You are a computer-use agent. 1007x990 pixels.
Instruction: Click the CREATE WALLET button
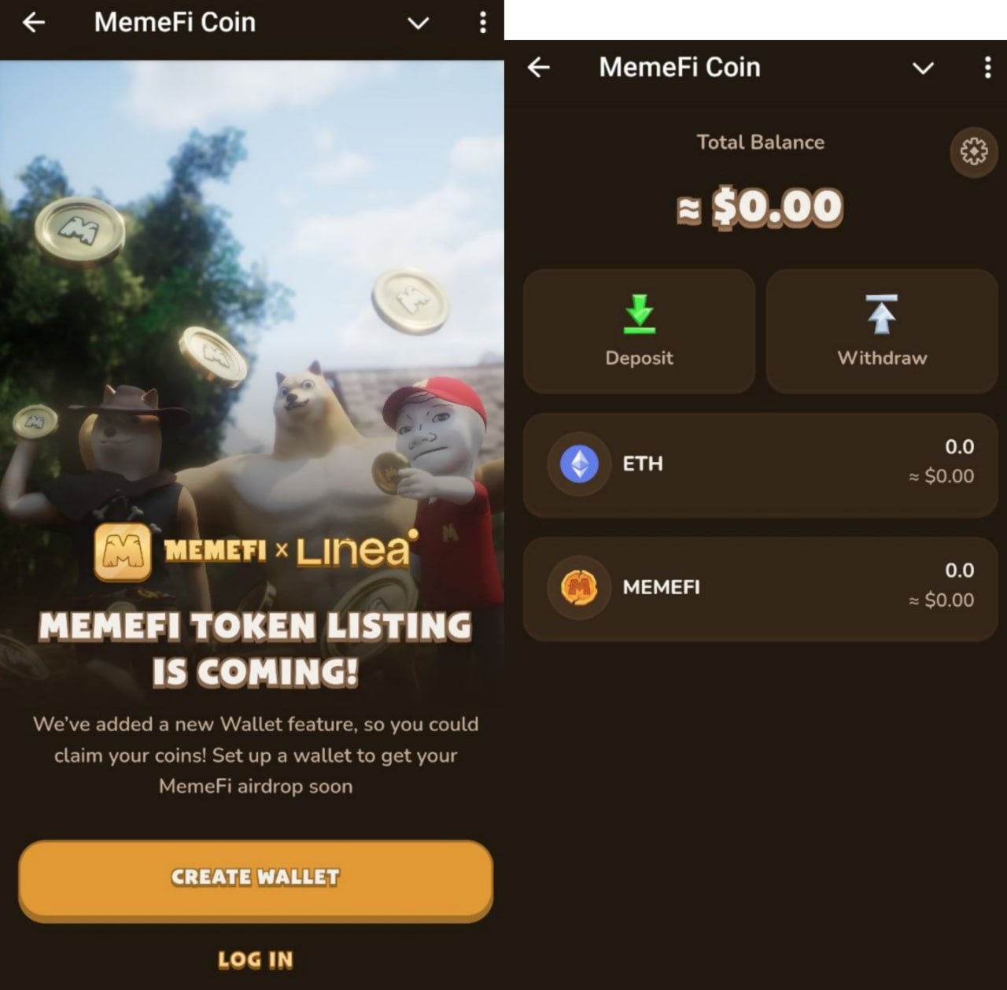pos(256,879)
